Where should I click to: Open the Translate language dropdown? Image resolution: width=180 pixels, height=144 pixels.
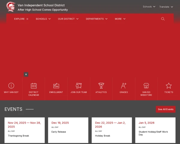[166, 7]
